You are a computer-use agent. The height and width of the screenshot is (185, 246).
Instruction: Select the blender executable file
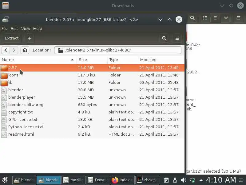pyautogui.click(x=92, y=90)
